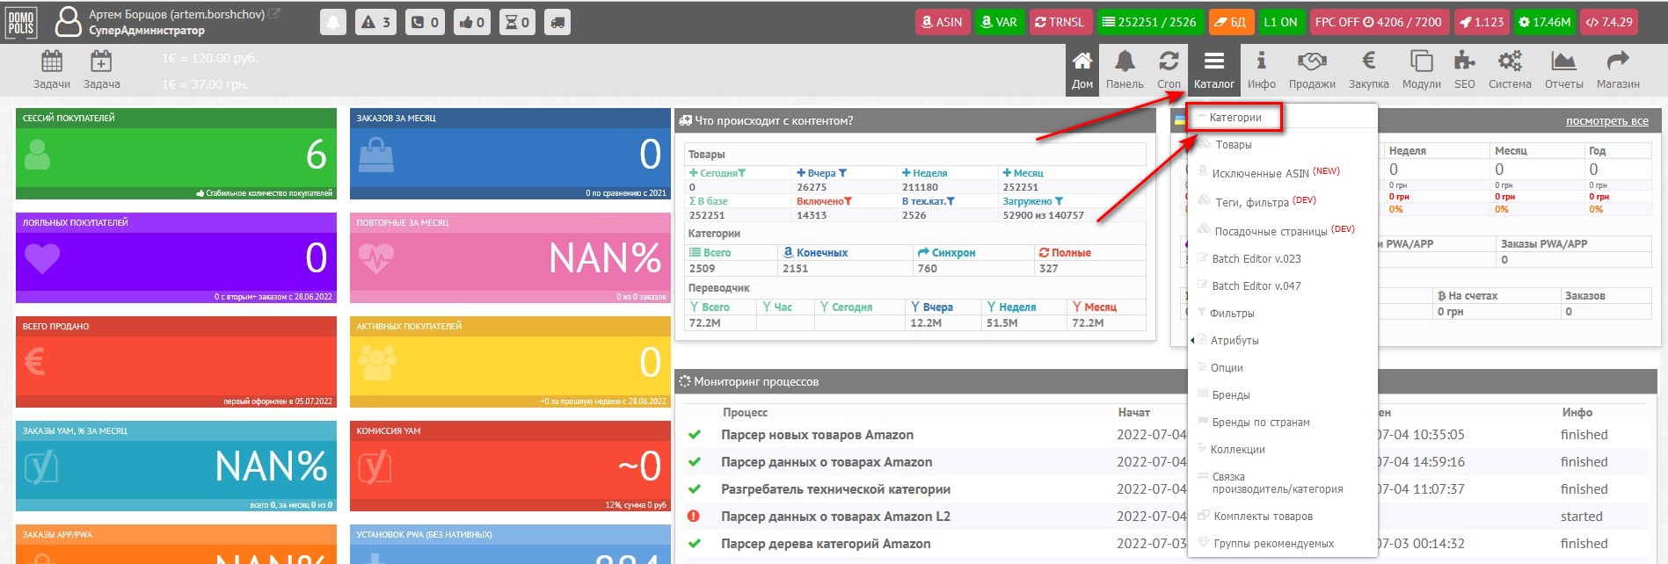The image size is (1668, 564).
Task: Expand the Атрибуты submenu arrow item
Action: pyautogui.click(x=1235, y=341)
